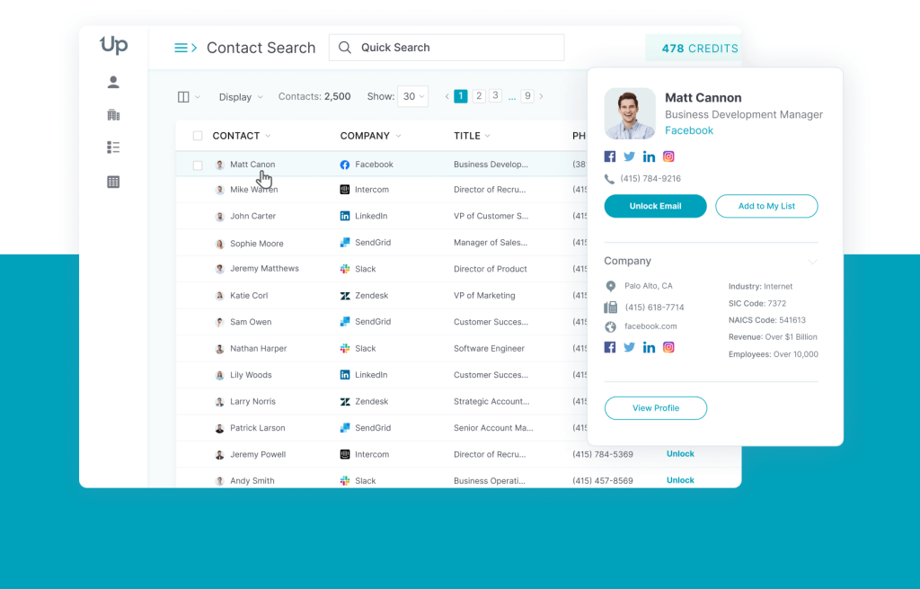The width and height of the screenshot is (920, 589).
Task: Expand the column layout dropdown arrow
Action: (198, 97)
